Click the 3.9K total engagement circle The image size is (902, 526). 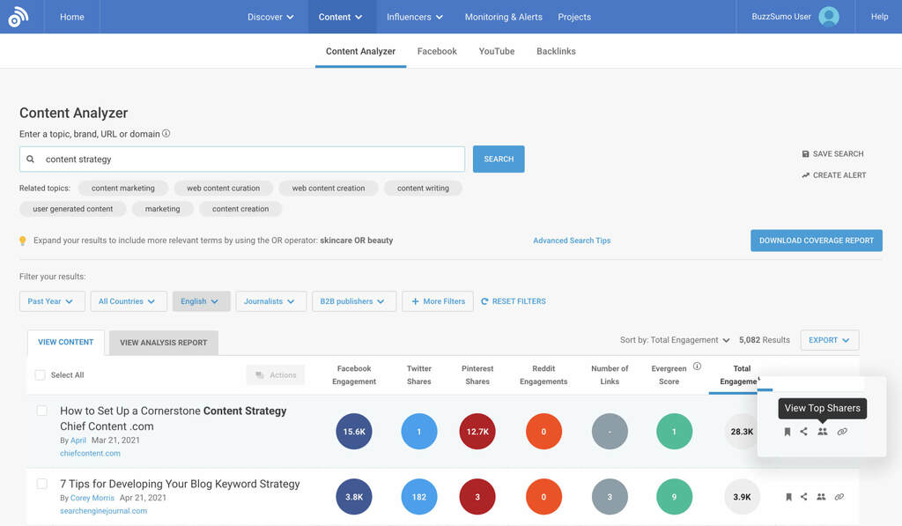[742, 497]
